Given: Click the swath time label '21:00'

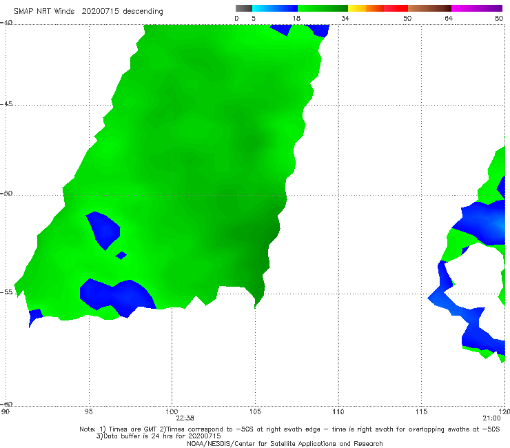Looking at the screenshot, I should [491, 418].
